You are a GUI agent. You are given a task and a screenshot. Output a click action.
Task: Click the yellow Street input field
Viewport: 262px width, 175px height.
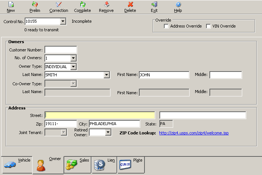[100, 115]
